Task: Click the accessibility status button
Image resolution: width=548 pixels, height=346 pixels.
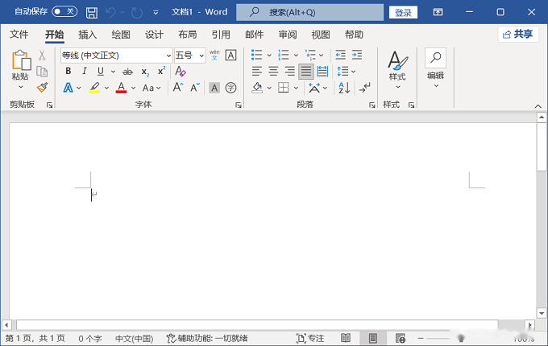Action: pos(207,338)
